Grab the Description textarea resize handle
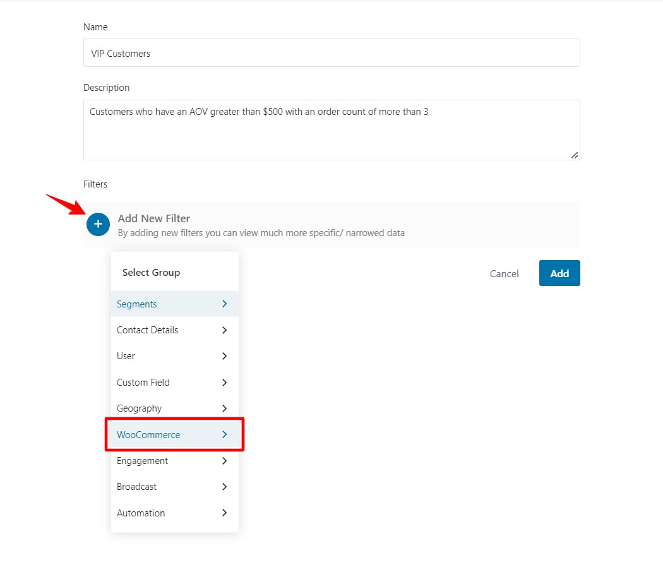Screen dimensions: 663x565 tap(575, 155)
